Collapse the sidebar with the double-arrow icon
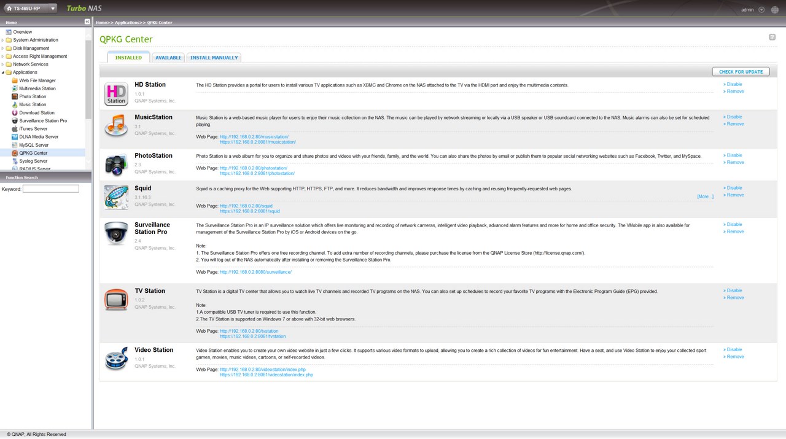The height and width of the screenshot is (439, 786). (x=87, y=22)
